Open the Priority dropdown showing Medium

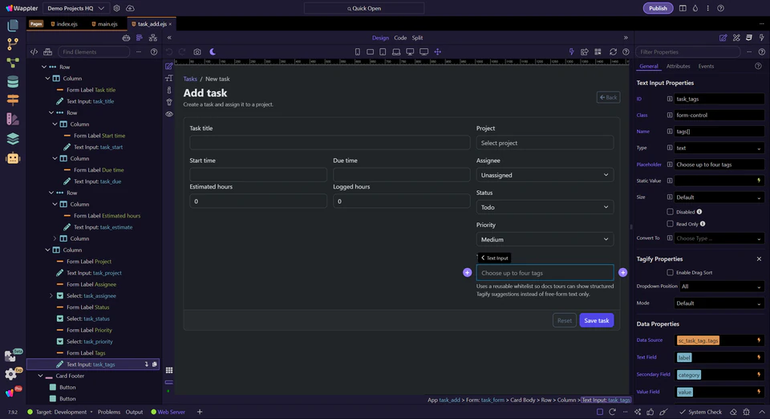click(x=545, y=239)
